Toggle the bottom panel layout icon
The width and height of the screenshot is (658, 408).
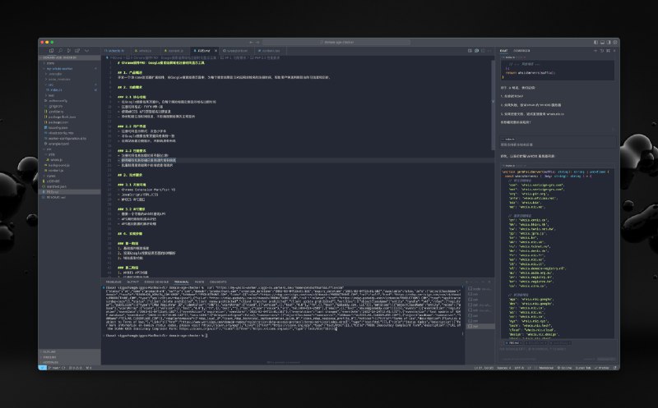603,43
